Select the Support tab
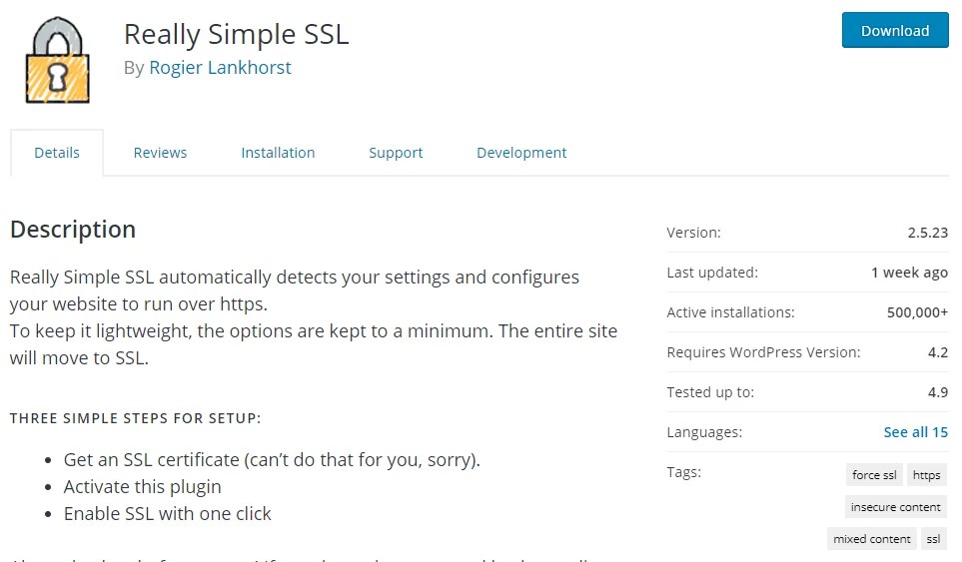Screen dimensions: 962x562 (x=396, y=153)
